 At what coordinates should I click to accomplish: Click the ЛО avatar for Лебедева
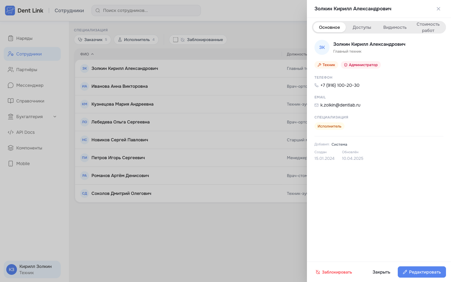85,122
